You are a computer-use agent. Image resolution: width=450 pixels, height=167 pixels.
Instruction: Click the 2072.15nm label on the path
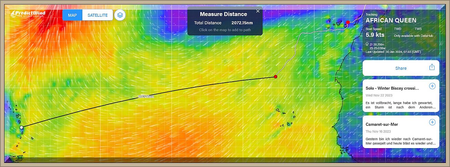(146, 97)
